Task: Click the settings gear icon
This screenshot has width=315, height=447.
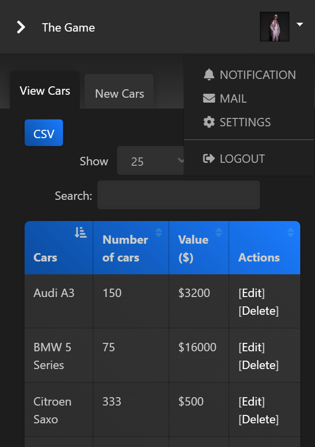Action: point(209,122)
